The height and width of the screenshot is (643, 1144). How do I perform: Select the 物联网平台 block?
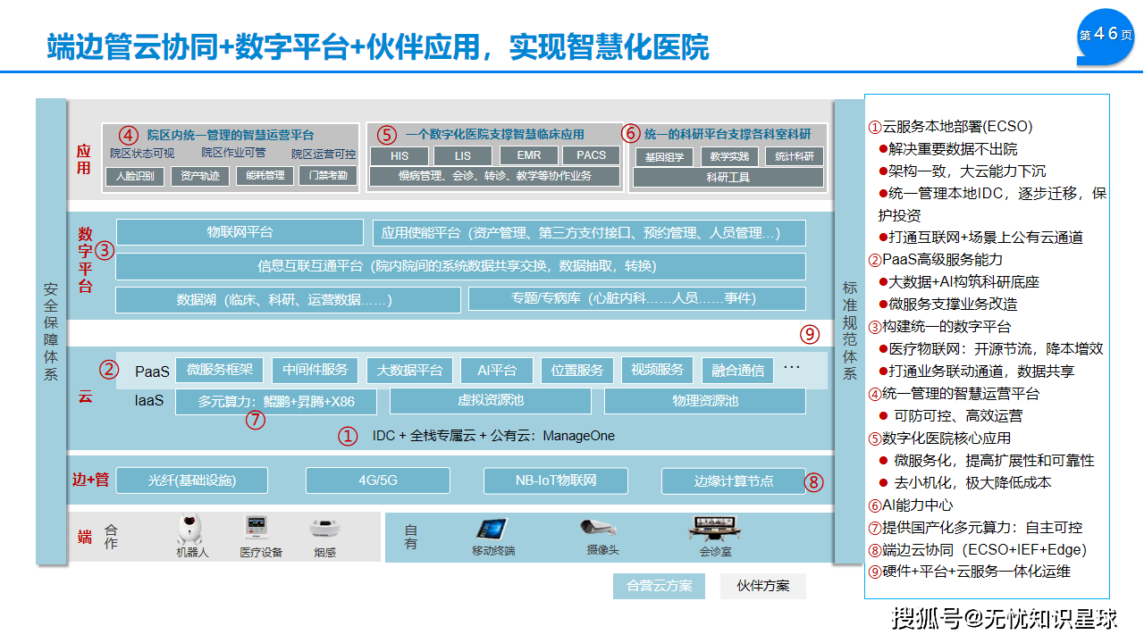240,232
